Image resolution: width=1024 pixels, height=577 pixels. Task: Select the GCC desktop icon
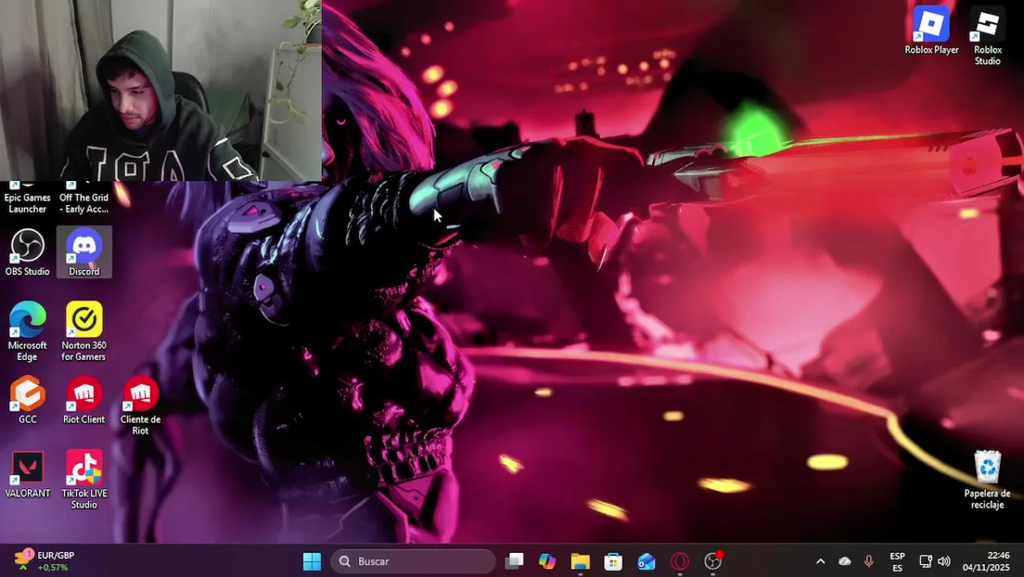coord(27,400)
